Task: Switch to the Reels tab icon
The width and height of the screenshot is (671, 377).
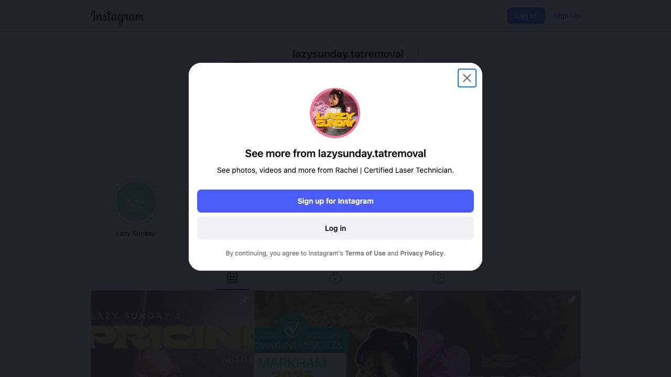Action: pyautogui.click(x=335, y=278)
